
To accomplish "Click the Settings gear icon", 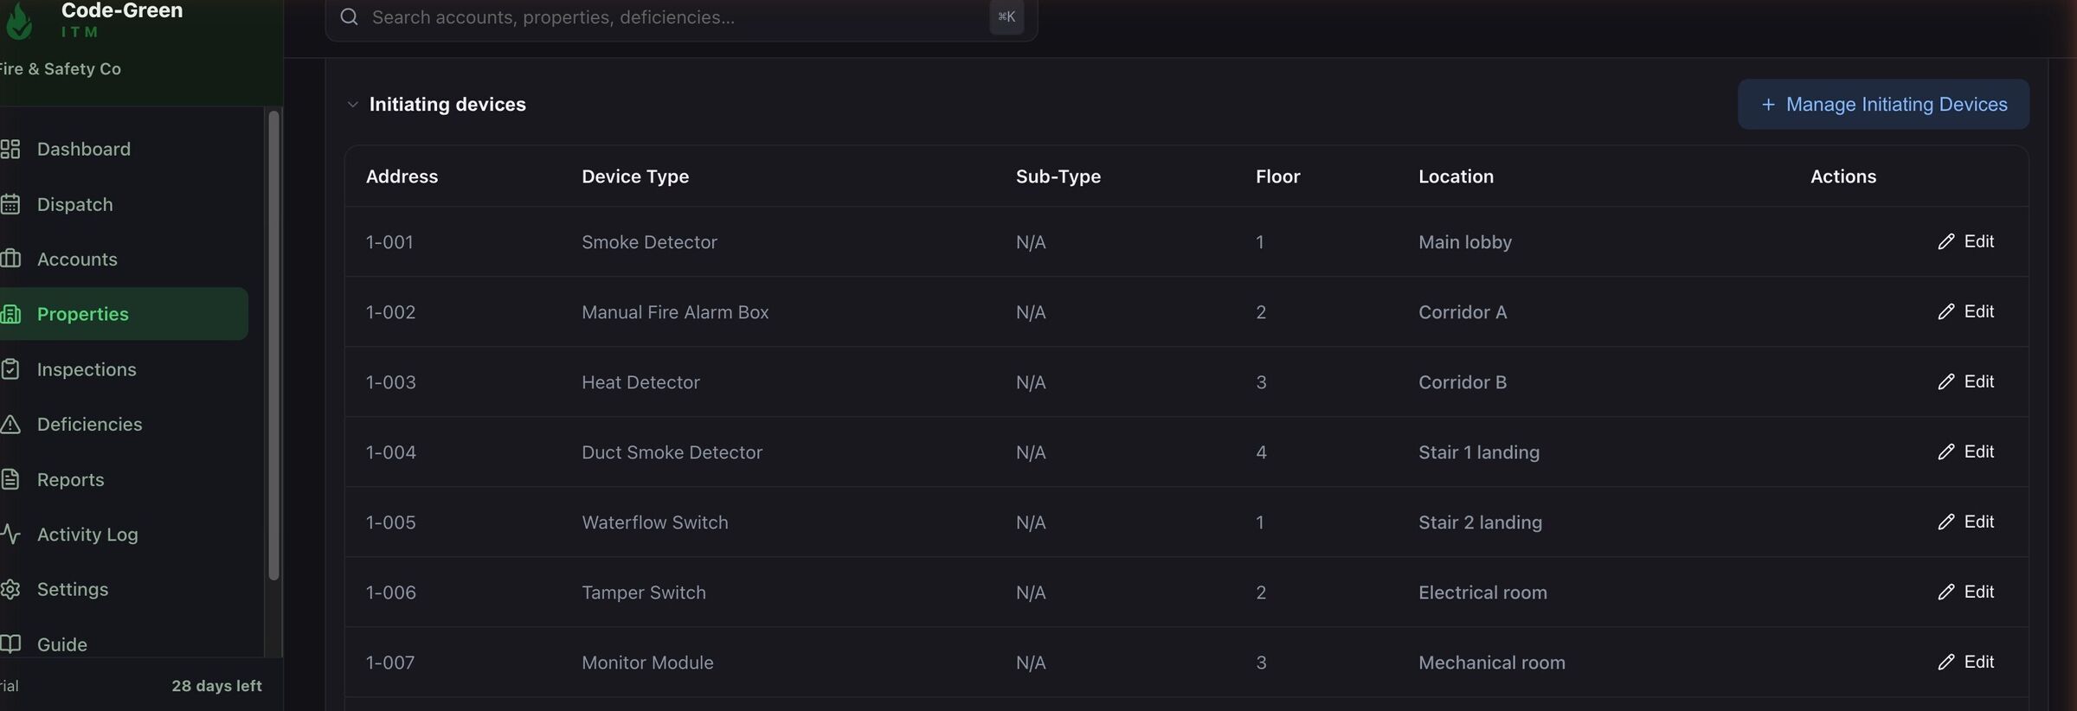I will 10,589.
